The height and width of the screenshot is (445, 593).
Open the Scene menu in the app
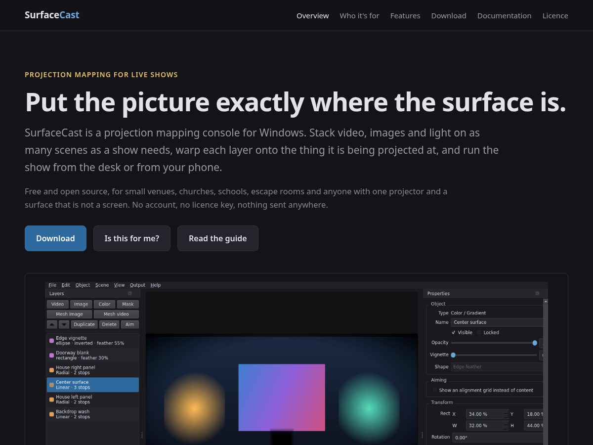click(x=102, y=285)
